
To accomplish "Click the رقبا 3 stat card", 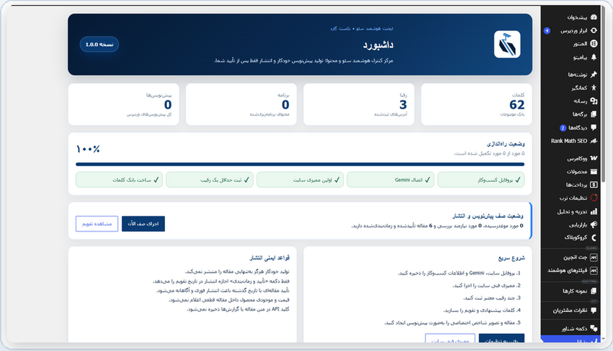I will point(359,104).
